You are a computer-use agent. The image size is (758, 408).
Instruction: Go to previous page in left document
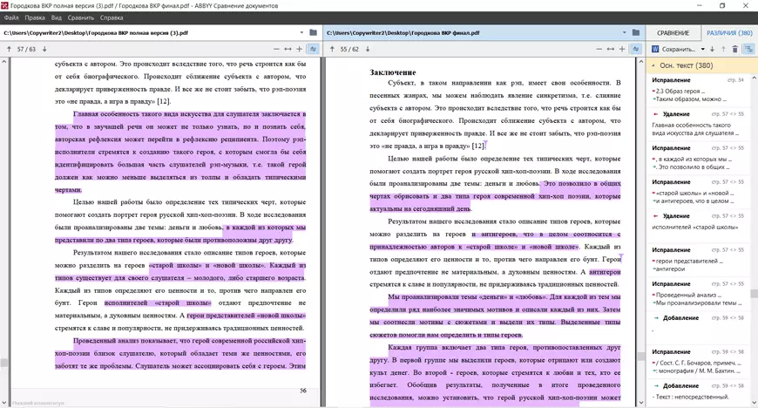[9, 49]
